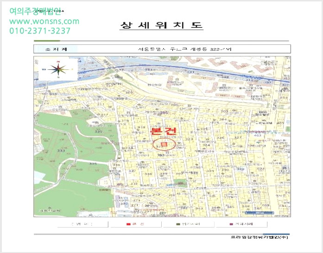The image size is (323, 253).
Task: Click the 범례 legend heading box
Action: pos(82,224)
